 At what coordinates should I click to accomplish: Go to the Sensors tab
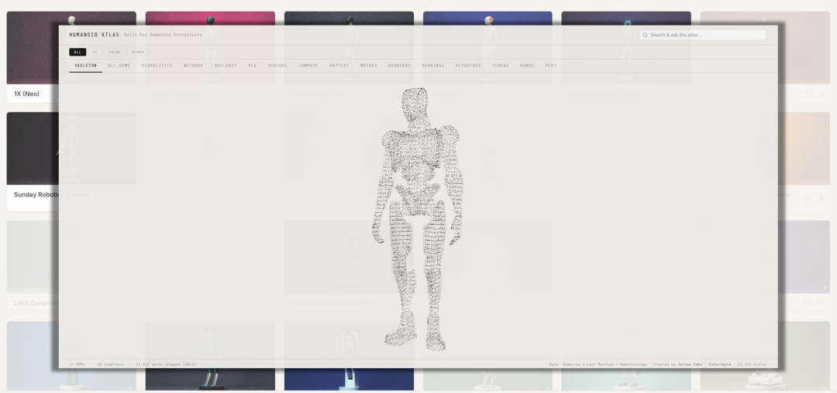point(277,66)
